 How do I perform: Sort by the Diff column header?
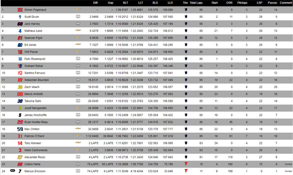coord(96,3)
